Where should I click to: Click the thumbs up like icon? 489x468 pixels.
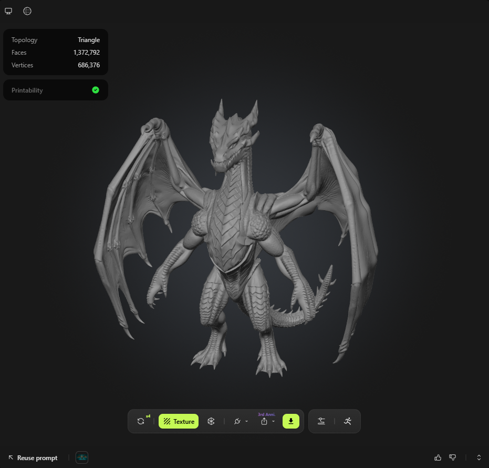tap(438, 457)
